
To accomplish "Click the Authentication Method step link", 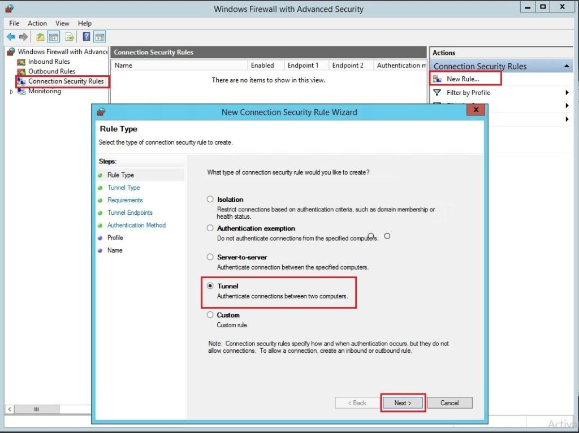I will tap(137, 225).
